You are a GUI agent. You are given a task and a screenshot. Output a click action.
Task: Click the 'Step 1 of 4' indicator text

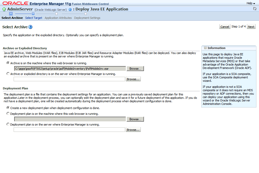point(238,26)
